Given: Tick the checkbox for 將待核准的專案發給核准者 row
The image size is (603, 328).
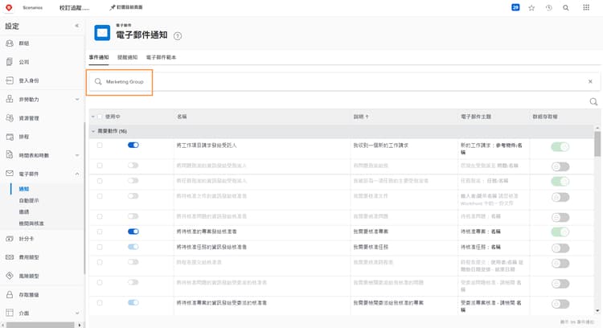Looking at the screenshot, I should pos(100,232).
